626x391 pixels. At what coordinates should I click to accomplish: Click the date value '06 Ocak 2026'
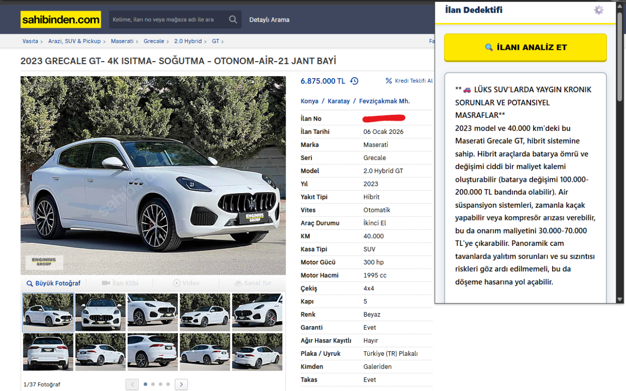383,131
